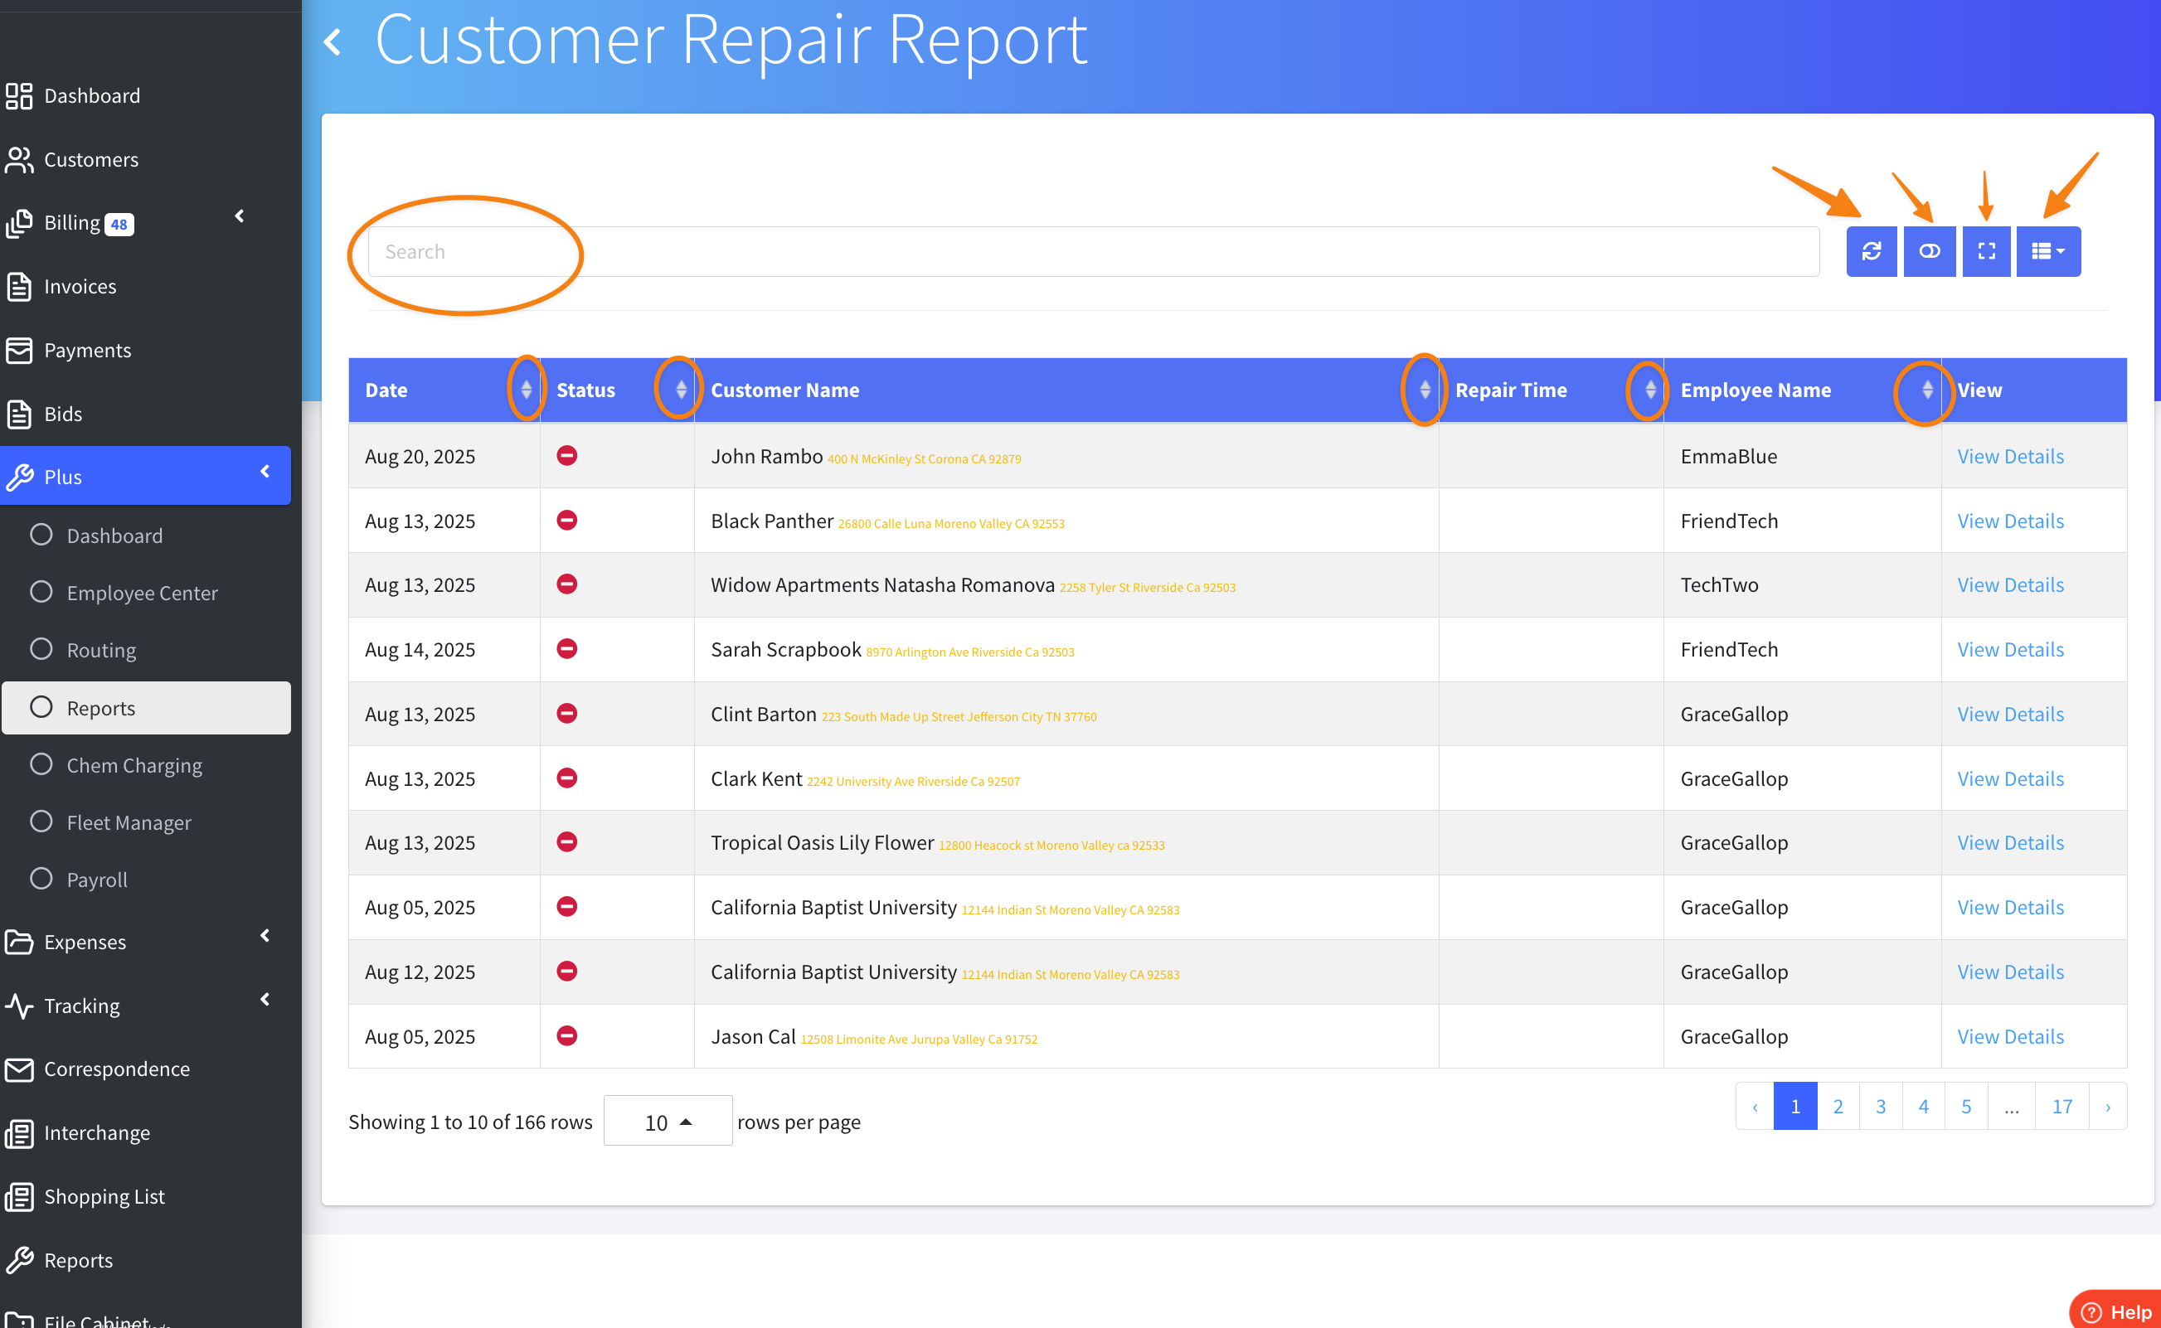The height and width of the screenshot is (1328, 2161).
Task: Expand the Billing menu chevron
Action: [239, 216]
